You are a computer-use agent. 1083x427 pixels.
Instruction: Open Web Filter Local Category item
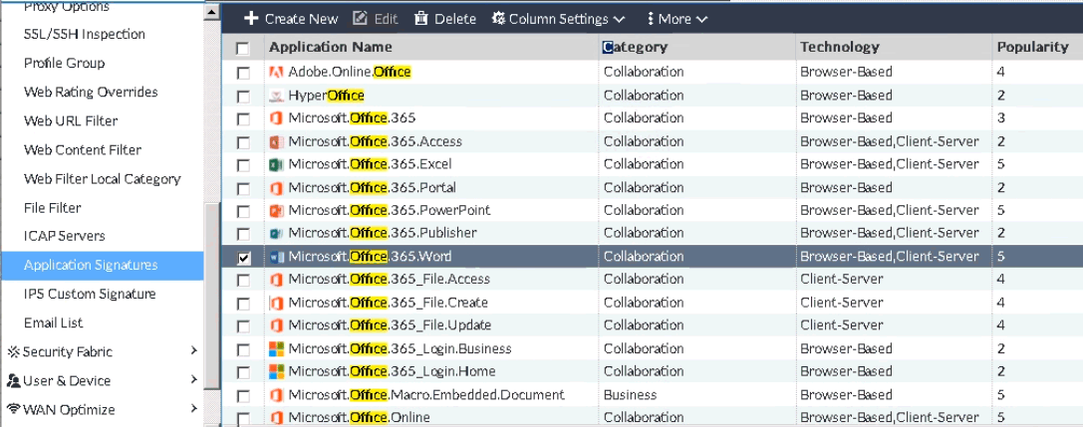click(x=103, y=179)
